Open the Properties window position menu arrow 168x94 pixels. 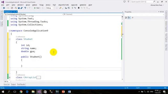159,12
